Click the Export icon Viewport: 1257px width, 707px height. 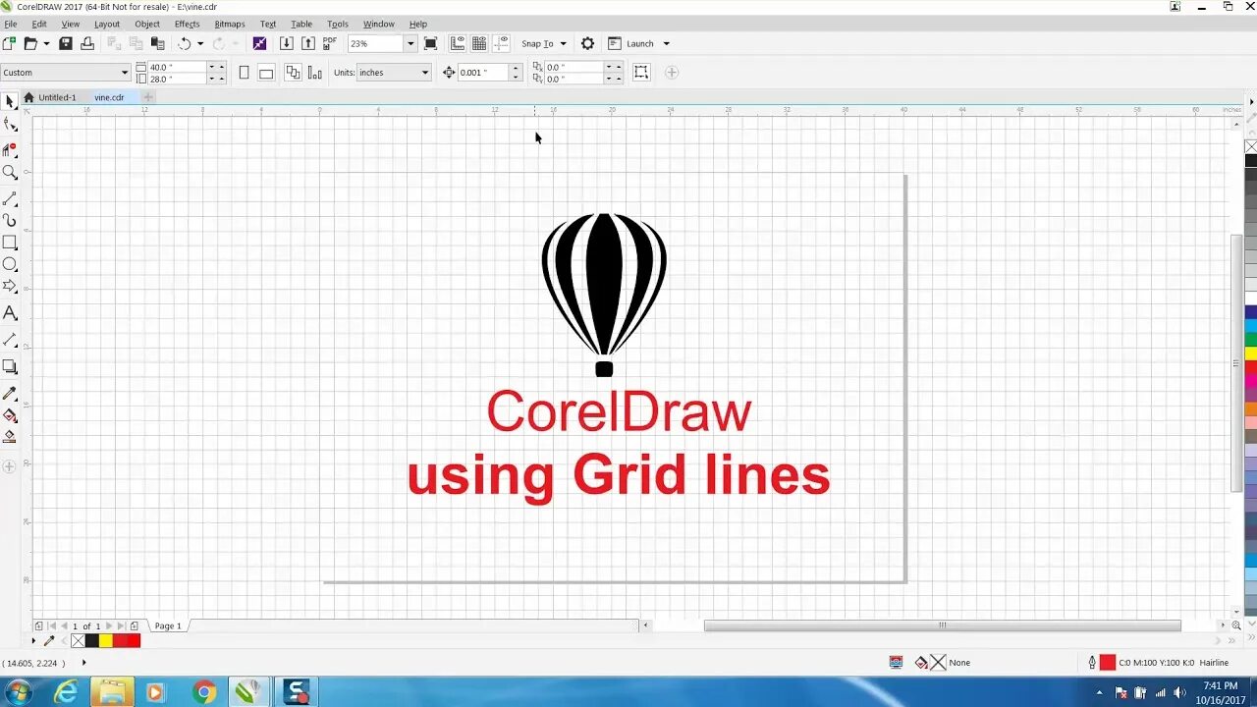click(307, 43)
